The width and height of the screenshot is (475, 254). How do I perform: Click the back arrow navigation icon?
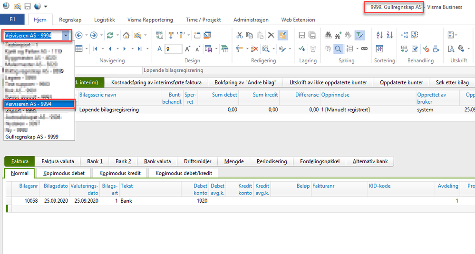[x=79, y=35]
